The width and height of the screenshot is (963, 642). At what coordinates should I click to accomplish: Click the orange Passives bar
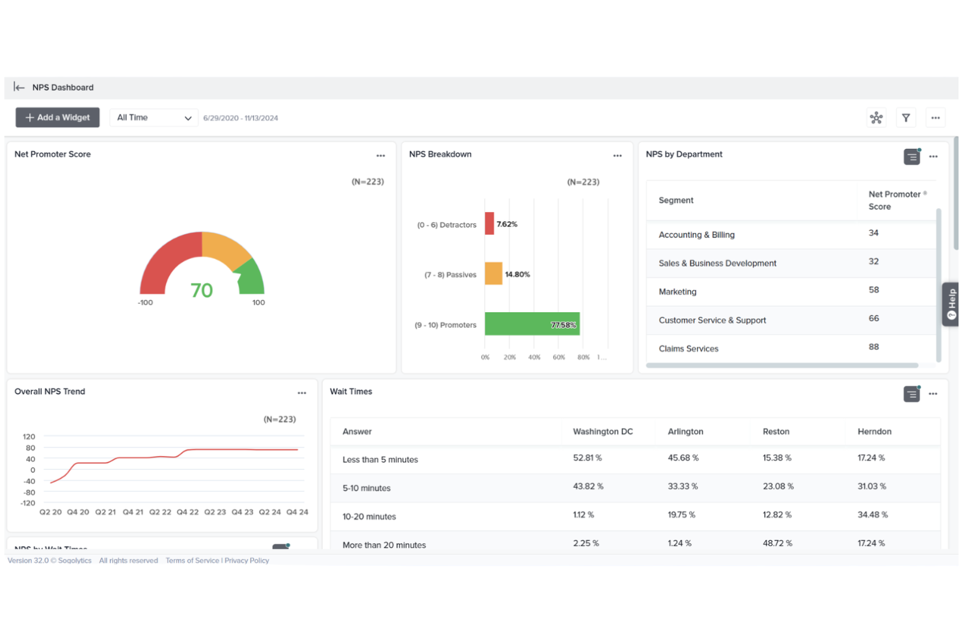click(x=493, y=274)
